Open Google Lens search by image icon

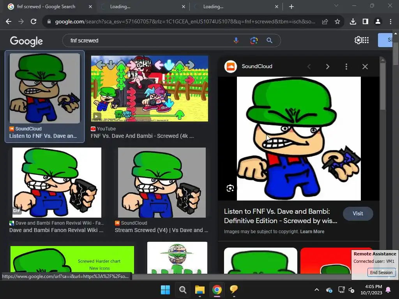(x=254, y=40)
